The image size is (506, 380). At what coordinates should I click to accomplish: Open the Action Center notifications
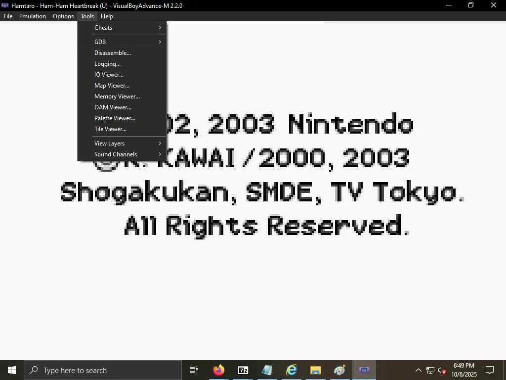[490, 370]
